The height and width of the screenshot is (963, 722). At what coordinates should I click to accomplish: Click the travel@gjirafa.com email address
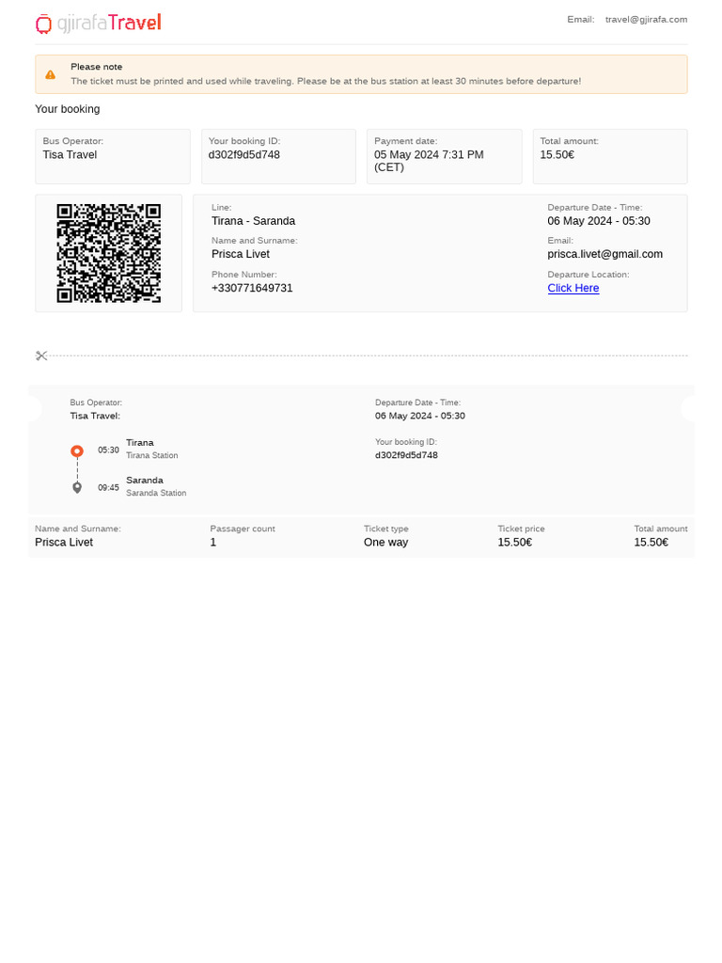click(646, 20)
